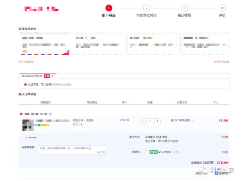Click the help icon after ¥5.82购买
This screenshot has width=242, height=181.
click(x=177, y=152)
